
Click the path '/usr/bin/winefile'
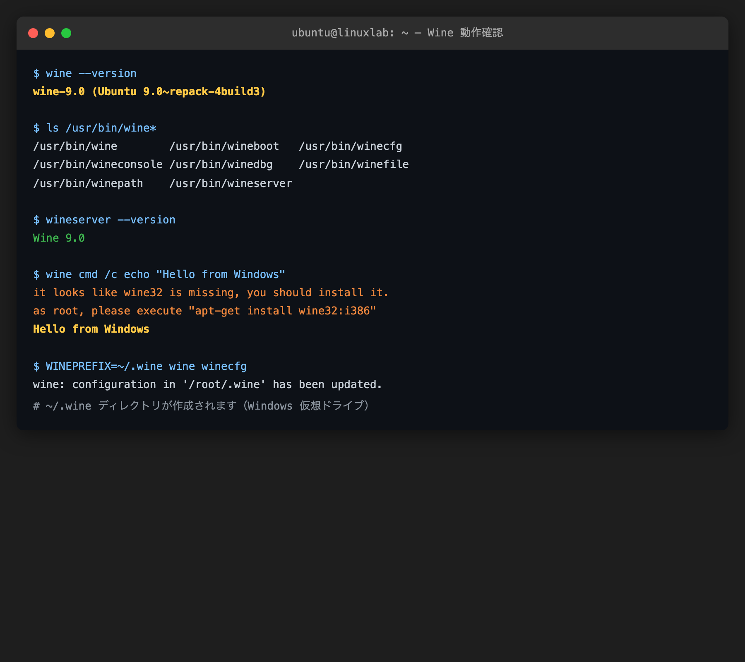[x=354, y=164]
